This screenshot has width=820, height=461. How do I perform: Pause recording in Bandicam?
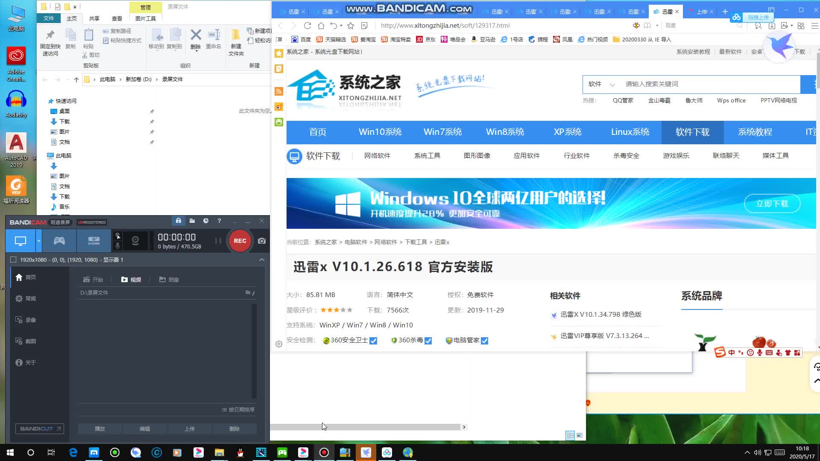218,241
